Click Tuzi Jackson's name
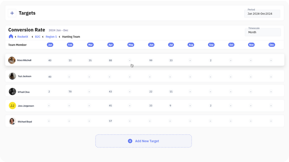Image resolution: width=289 pixels, height=162 pixels. coord(24,76)
